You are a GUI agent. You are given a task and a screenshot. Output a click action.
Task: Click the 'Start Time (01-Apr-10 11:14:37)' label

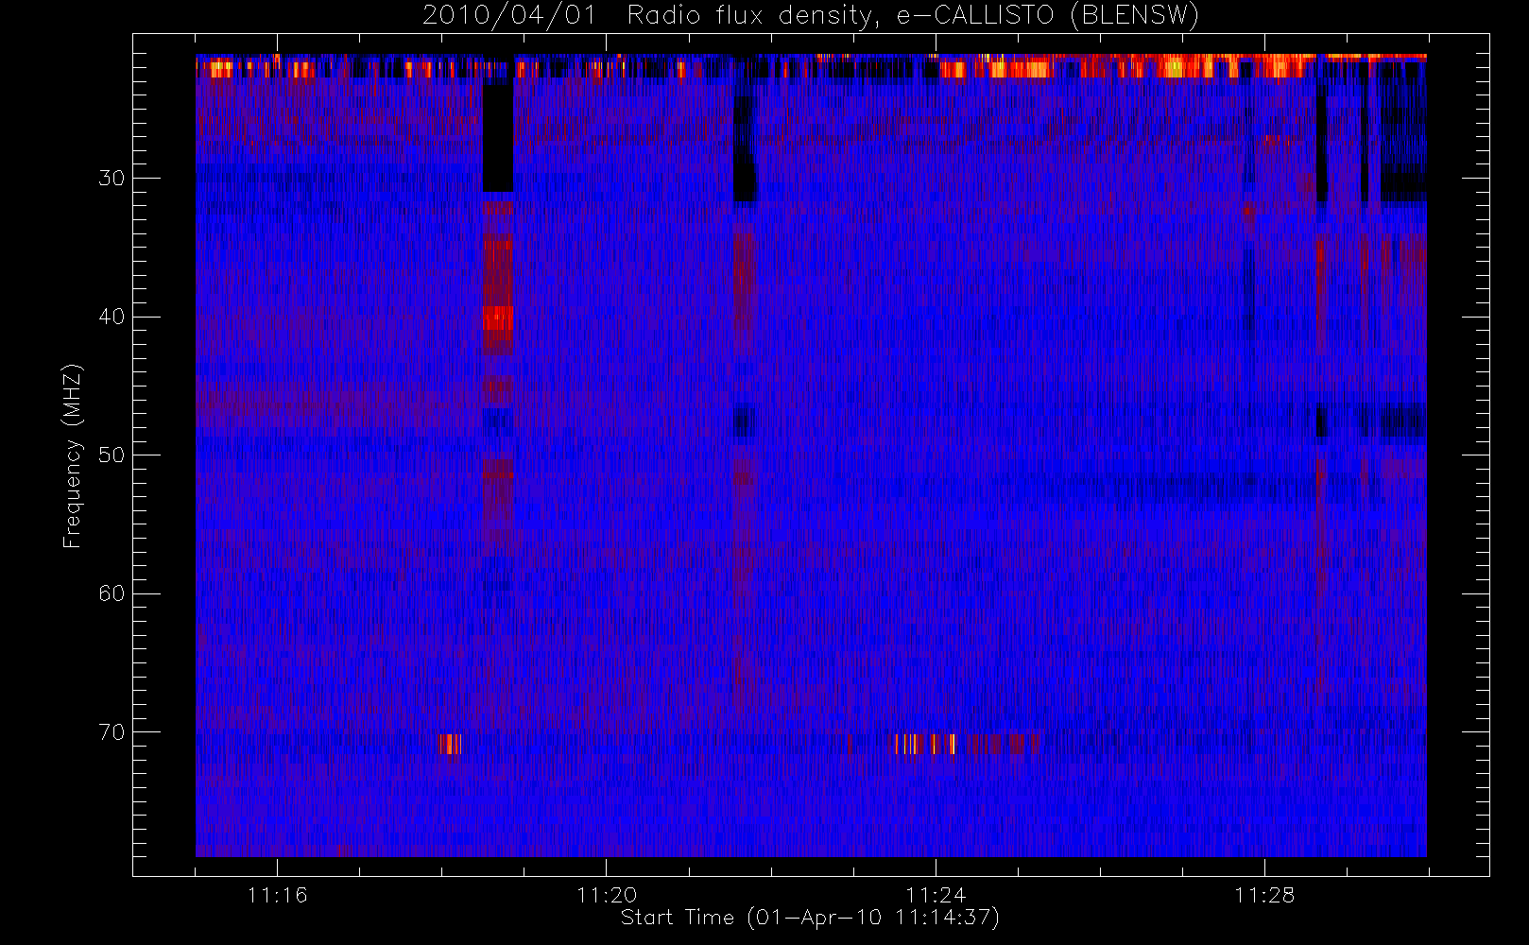coord(810,918)
